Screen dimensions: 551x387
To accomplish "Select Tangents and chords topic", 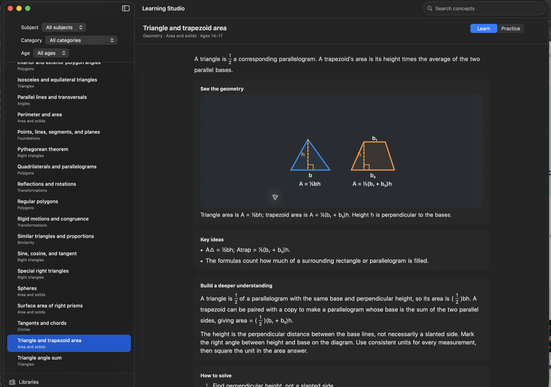I will (x=69, y=326).
